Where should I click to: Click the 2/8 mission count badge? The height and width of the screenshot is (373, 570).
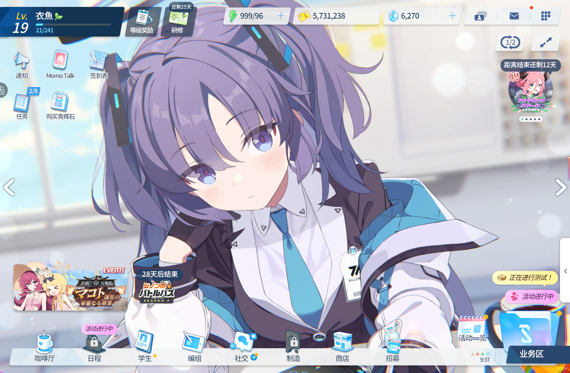click(x=33, y=91)
